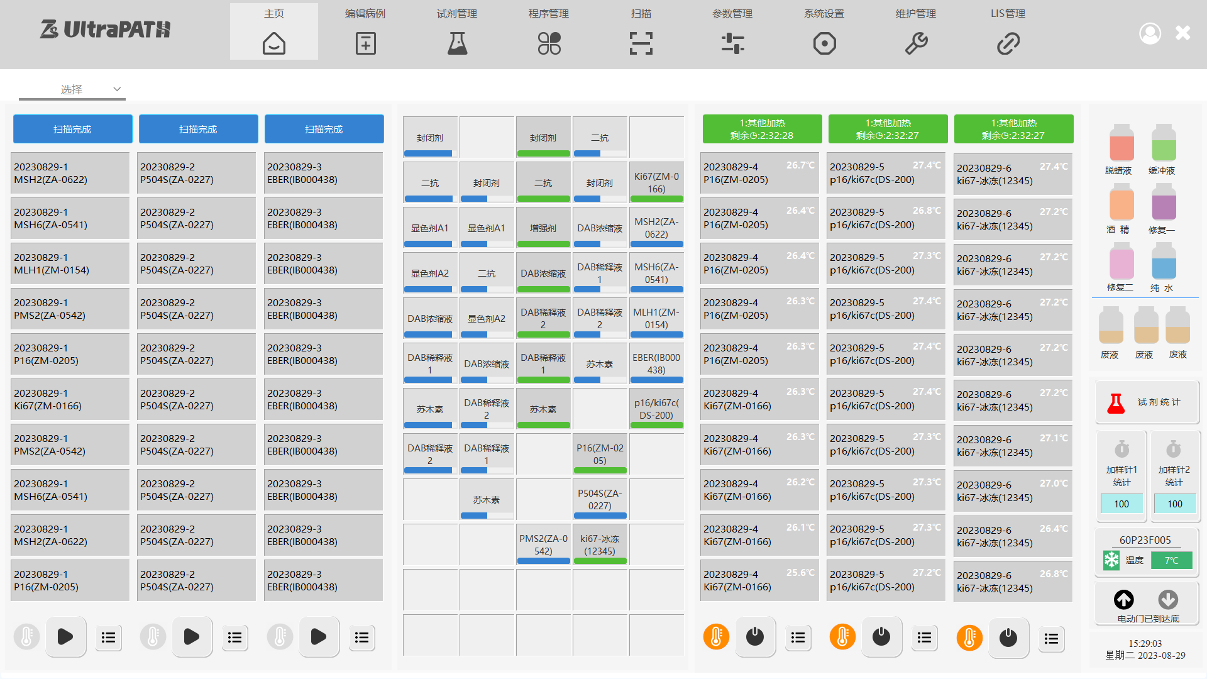Open the LIS管理 link icon
The width and height of the screenshot is (1207, 679).
tap(1008, 43)
